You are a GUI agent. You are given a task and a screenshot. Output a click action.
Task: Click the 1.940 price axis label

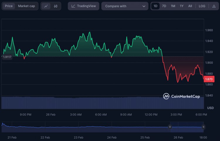point(209,41)
